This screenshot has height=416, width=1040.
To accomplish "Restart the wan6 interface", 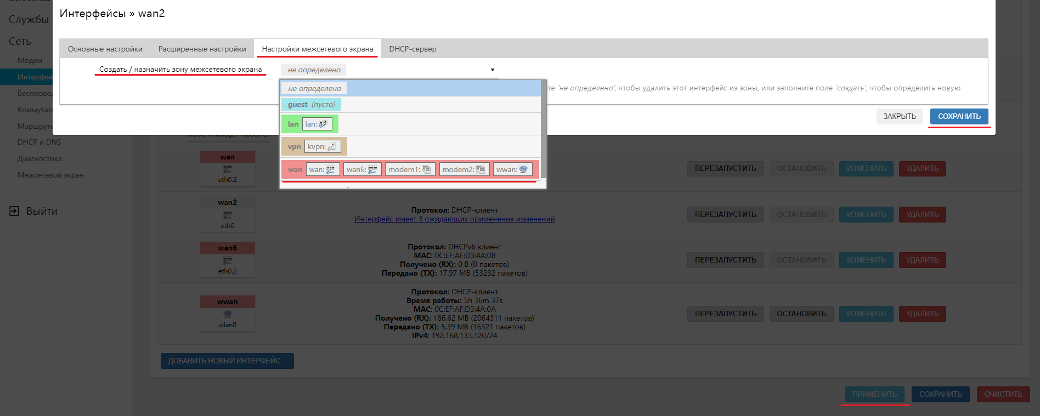I will [x=726, y=260].
